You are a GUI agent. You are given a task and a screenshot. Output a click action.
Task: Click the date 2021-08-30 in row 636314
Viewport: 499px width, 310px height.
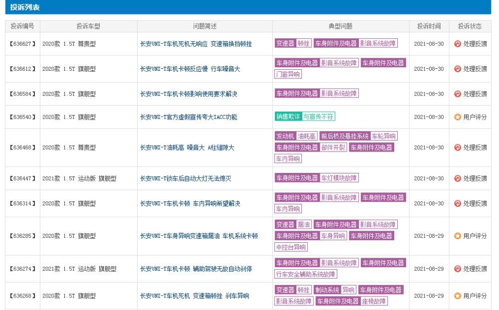tap(429, 203)
